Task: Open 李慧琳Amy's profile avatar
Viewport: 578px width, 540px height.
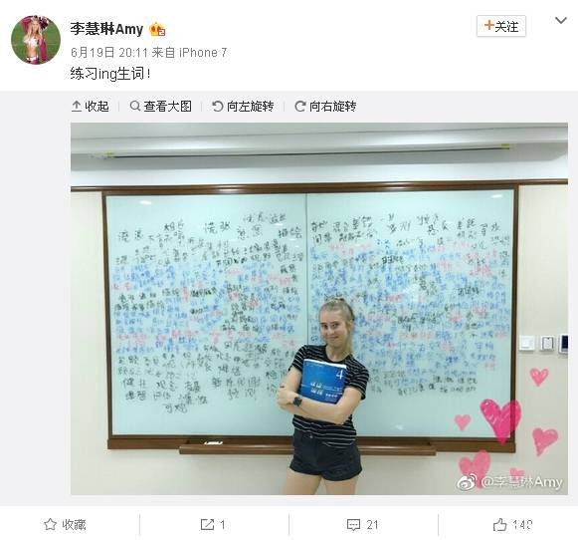Action: (36, 40)
